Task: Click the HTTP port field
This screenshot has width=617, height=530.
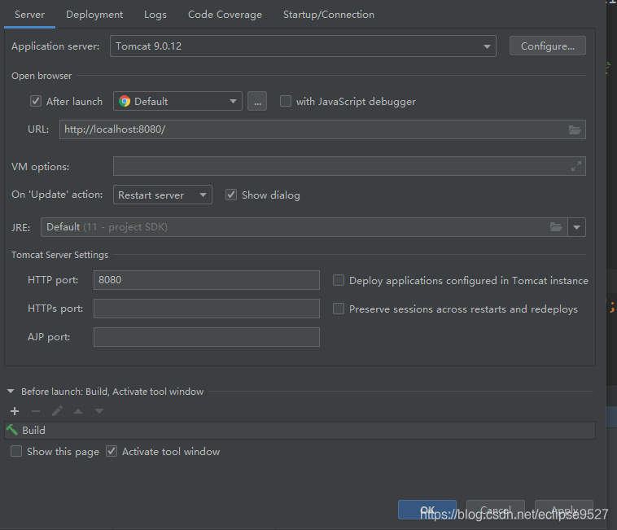Action: pos(207,280)
